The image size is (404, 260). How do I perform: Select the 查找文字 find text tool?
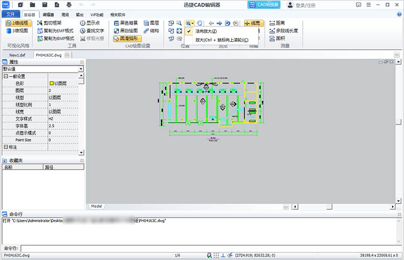tap(92, 31)
